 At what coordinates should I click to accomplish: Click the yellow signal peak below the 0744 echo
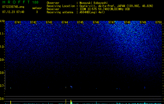(71, 102)
